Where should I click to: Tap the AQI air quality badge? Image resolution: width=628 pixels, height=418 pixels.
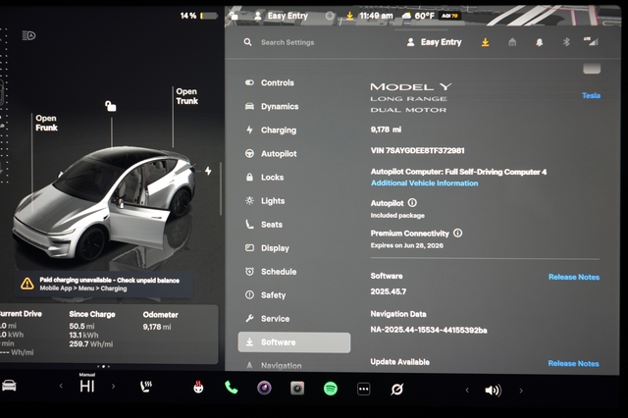point(450,16)
